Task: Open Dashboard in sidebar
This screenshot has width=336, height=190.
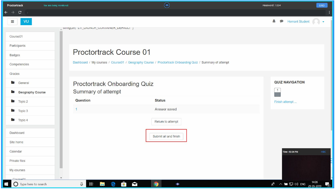Action: (30, 133)
